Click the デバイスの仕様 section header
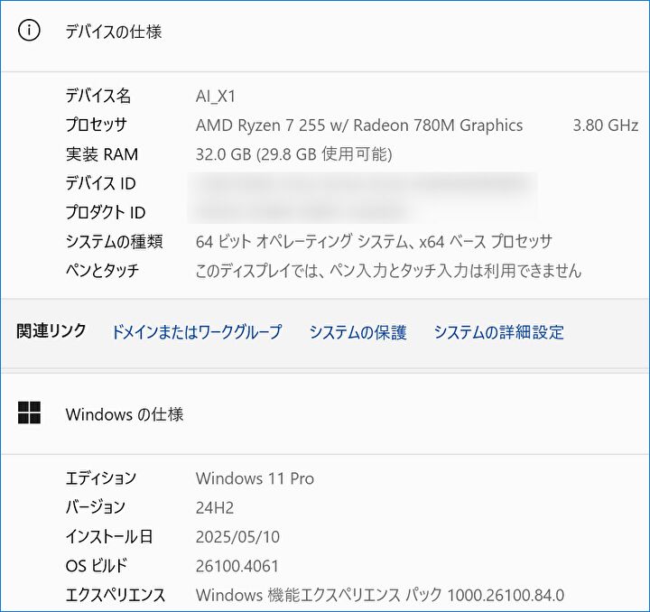The image size is (650, 612). (x=114, y=32)
